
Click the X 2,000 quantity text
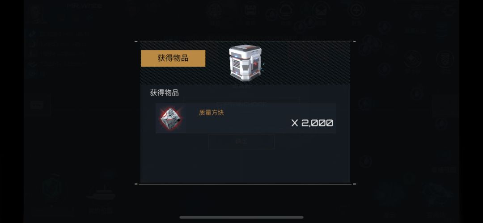(312, 123)
